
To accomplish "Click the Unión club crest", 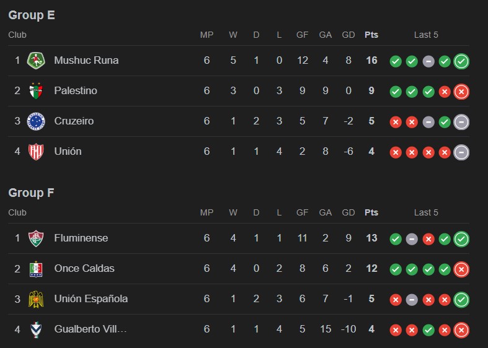I will (37, 152).
